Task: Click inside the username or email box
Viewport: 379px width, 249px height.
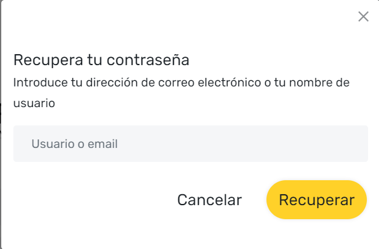Action: pyautogui.click(x=190, y=144)
